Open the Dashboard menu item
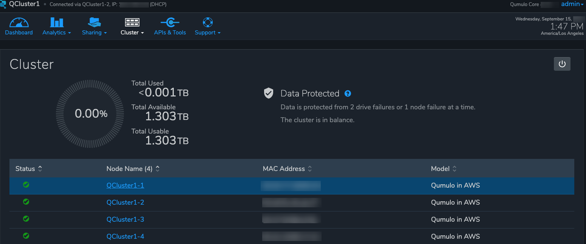 (19, 33)
